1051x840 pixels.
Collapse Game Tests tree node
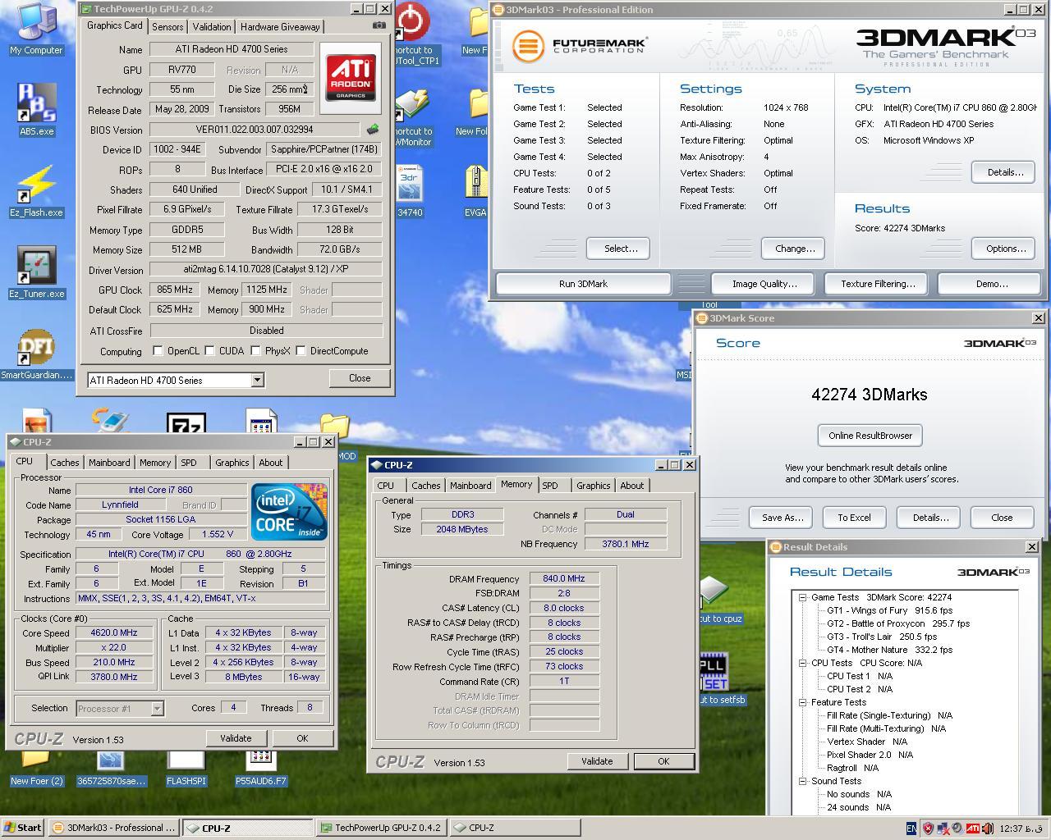tap(802, 597)
